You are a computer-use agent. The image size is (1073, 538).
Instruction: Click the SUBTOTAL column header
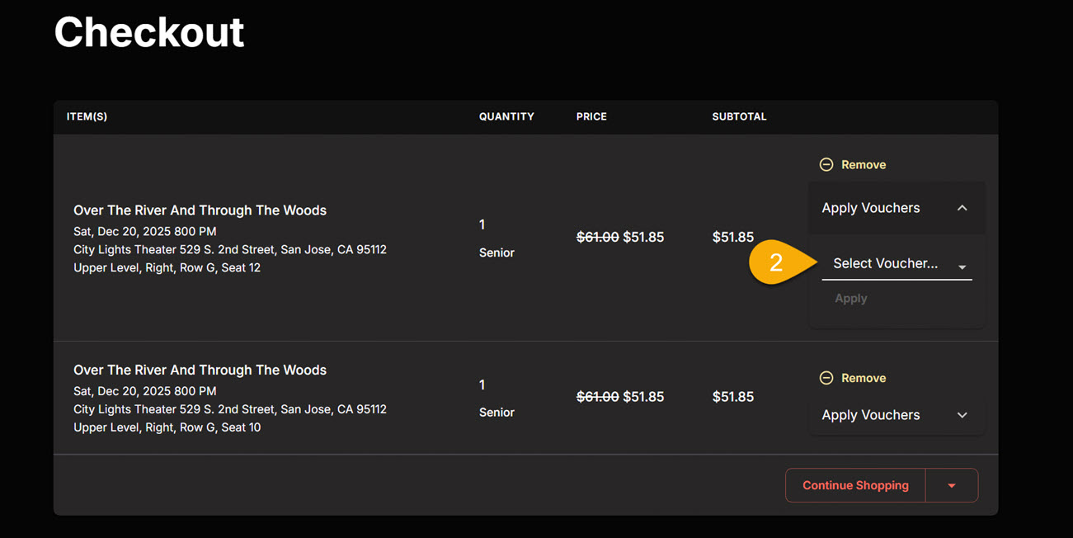click(739, 116)
